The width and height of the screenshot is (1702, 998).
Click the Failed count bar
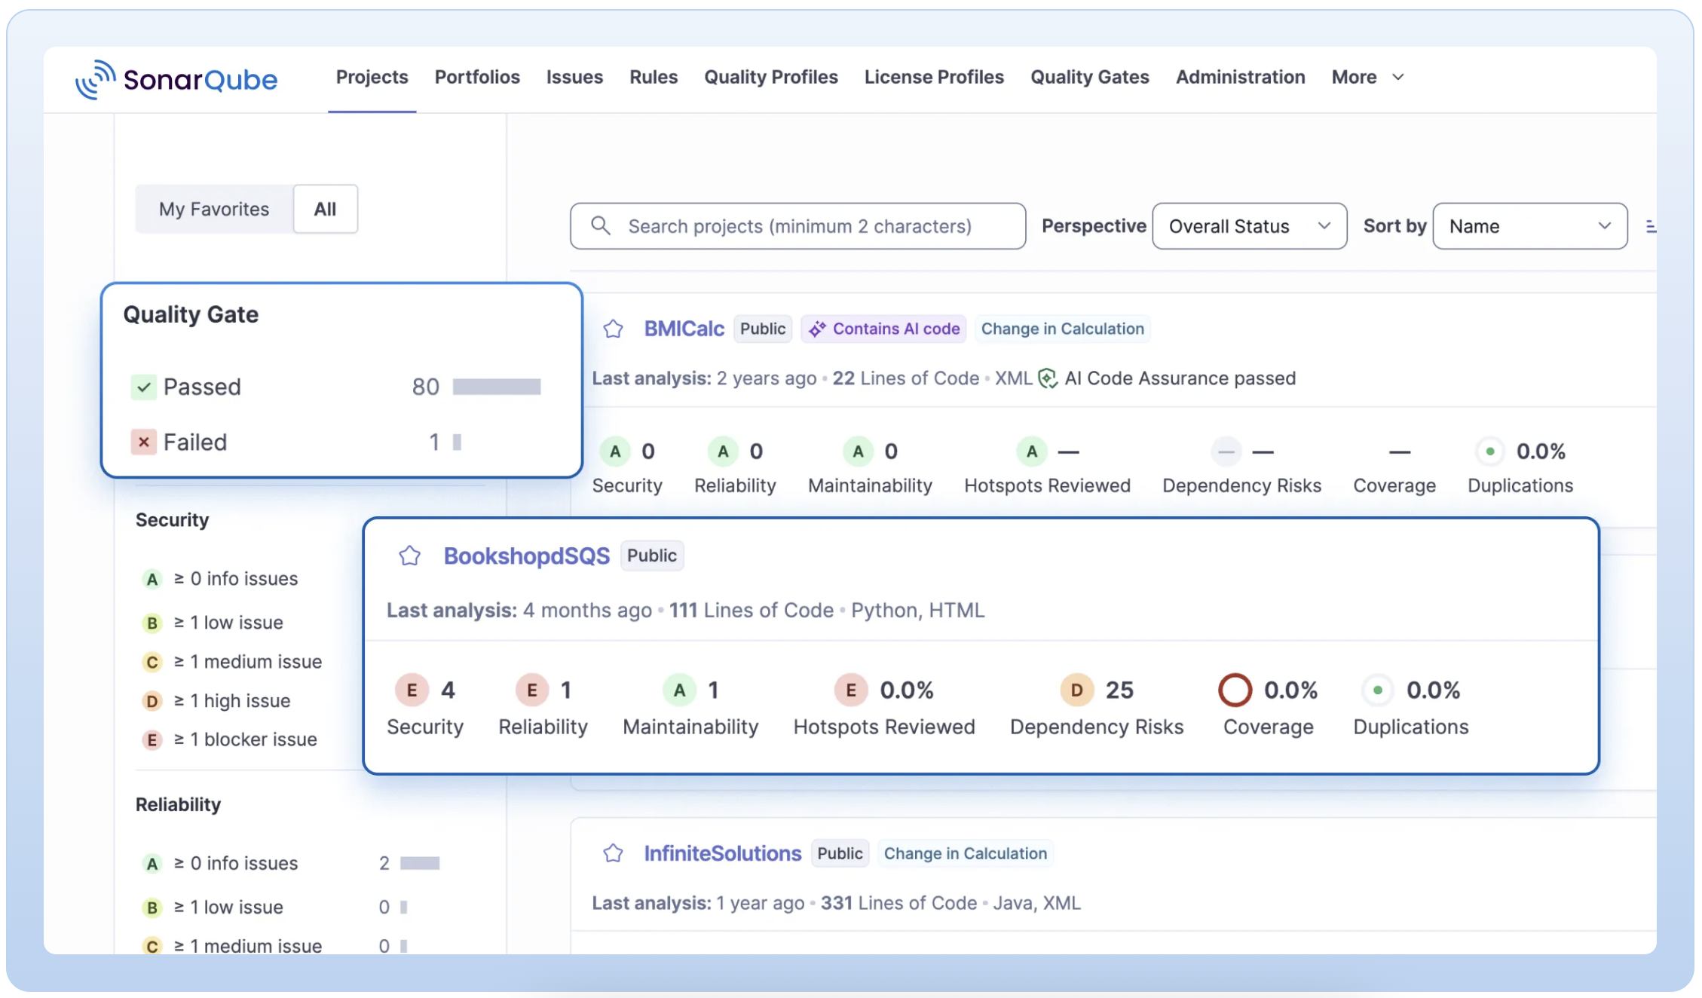click(457, 442)
